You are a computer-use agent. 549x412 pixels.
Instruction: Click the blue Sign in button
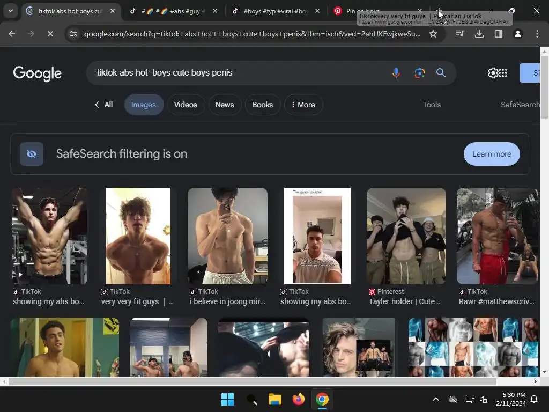pyautogui.click(x=530, y=73)
